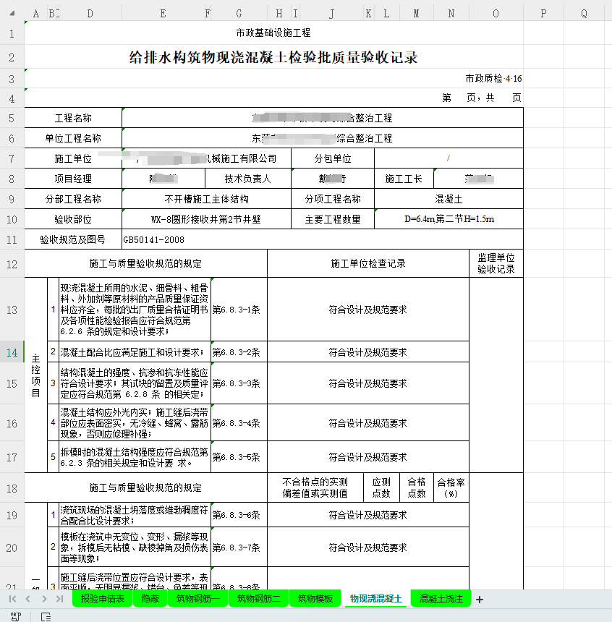Jump to first sheet with navigation arrow

click(x=12, y=599)
